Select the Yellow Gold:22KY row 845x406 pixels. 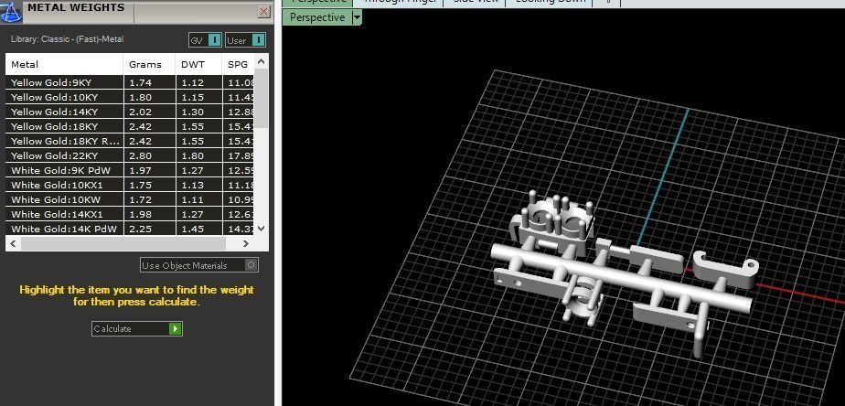point(130,155)
